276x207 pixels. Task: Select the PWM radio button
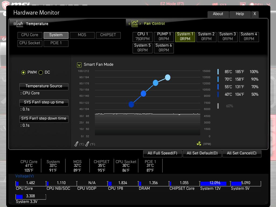pos(23,72)
